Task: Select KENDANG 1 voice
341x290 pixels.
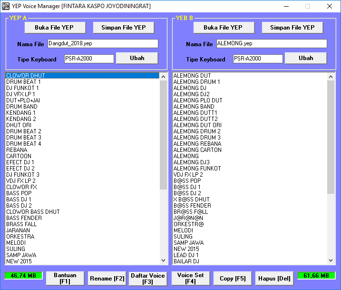Action: pos(82,112)
